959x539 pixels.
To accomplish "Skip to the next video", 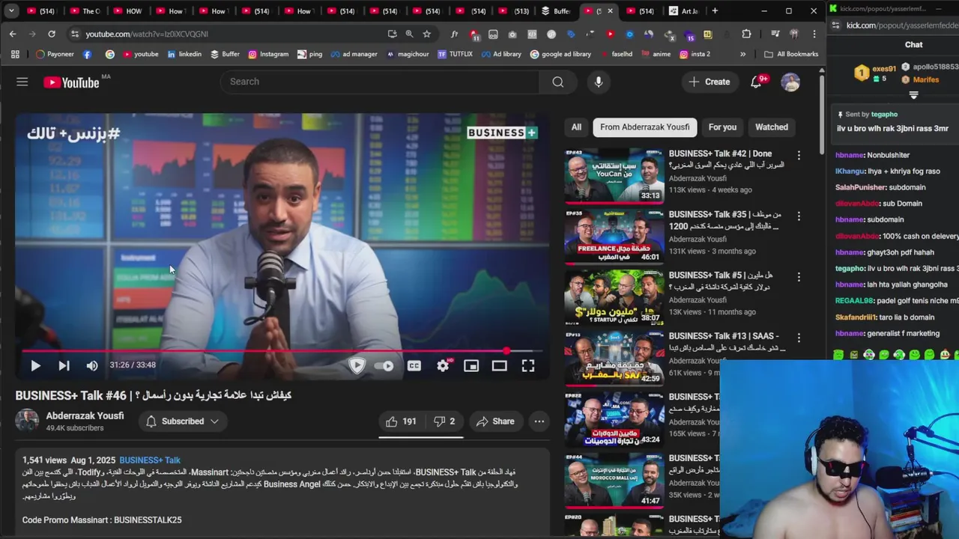I will pos(64,365).
